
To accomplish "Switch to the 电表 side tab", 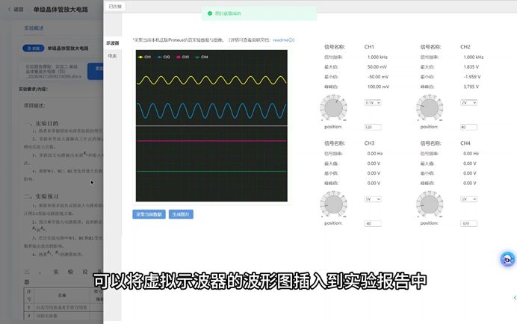I will (112, 56).
